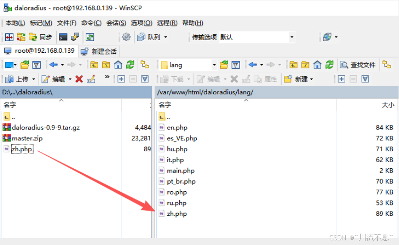Click the local directory tree icon
Viewport: 399px width, 245px height.
coord(145,65)
